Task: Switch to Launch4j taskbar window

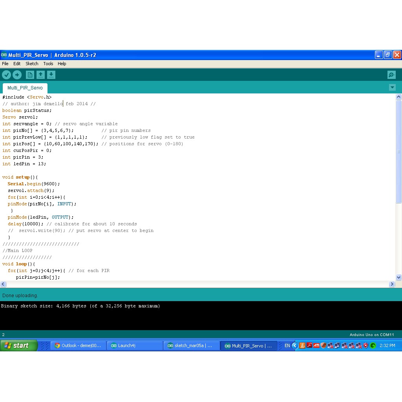Action: pos(135,345)
